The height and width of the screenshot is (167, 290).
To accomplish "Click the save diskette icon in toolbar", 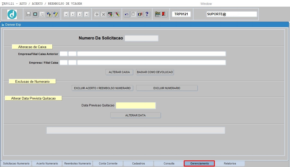I will coord(28,14).
